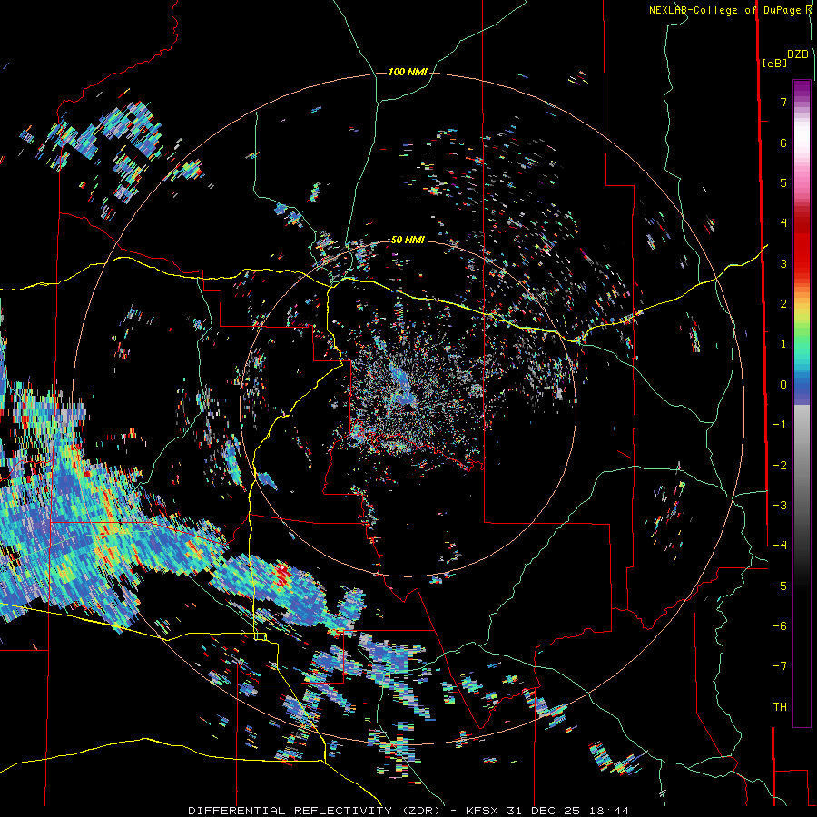Click the DZD legend title
817x817 pixels.
point(797,54)
